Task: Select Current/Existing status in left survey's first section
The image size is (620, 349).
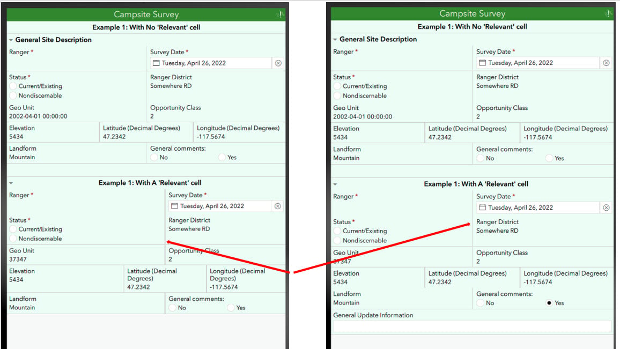Action: (13, 86)
